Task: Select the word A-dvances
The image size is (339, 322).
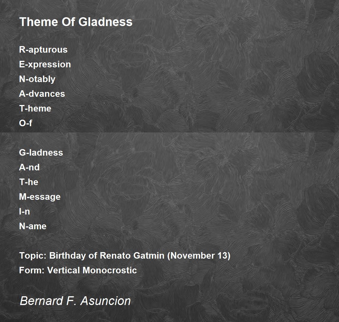Action: 42,94
